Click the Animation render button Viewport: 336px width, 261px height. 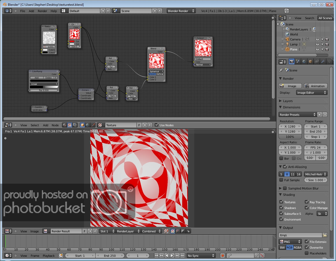click(316, 86)
